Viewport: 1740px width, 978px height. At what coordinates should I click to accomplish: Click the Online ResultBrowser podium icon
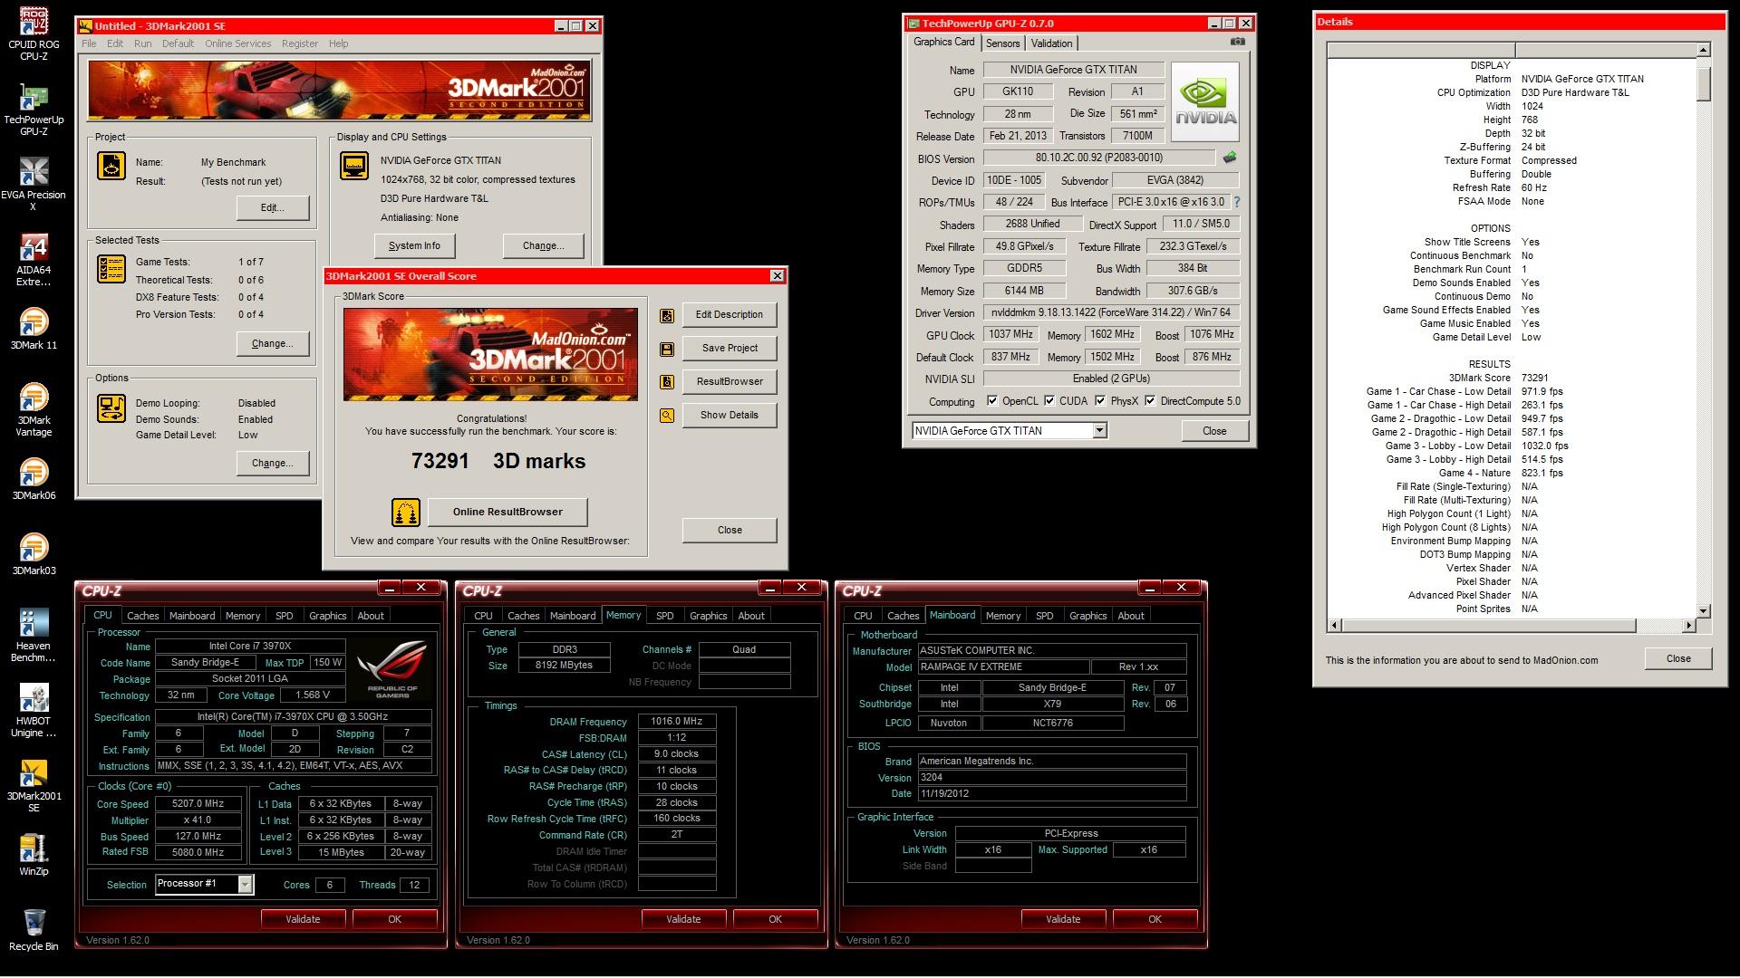pyautogui.click(x=405, y=513)
